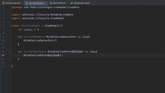
Task: Click the XML file icon on activity_main.xml tab
Action: pyautogui.click(x=3, y=3)
